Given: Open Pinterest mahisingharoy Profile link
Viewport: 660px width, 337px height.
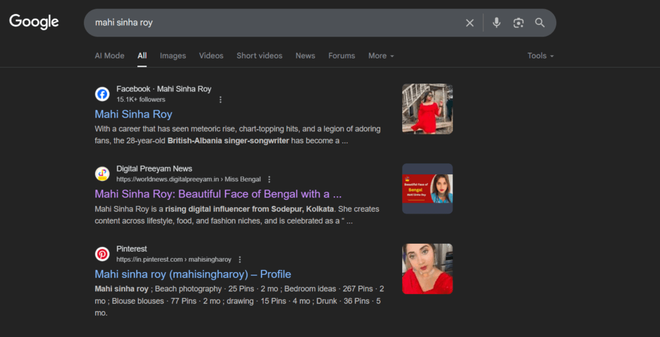Looking at the screenshot, I should coord(193,275).
